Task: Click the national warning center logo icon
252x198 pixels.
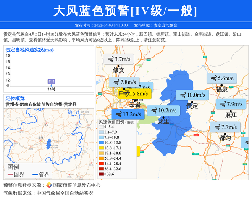Action: (49, 185)
